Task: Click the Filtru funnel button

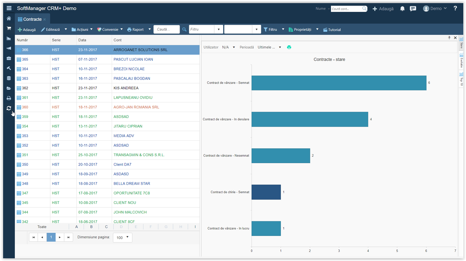Action: (270, 30)
